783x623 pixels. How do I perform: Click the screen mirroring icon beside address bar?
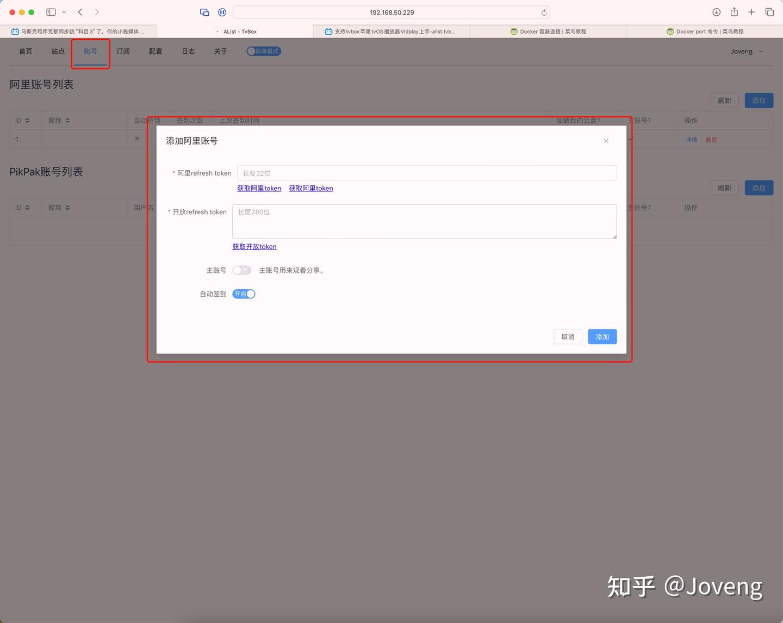204,12
